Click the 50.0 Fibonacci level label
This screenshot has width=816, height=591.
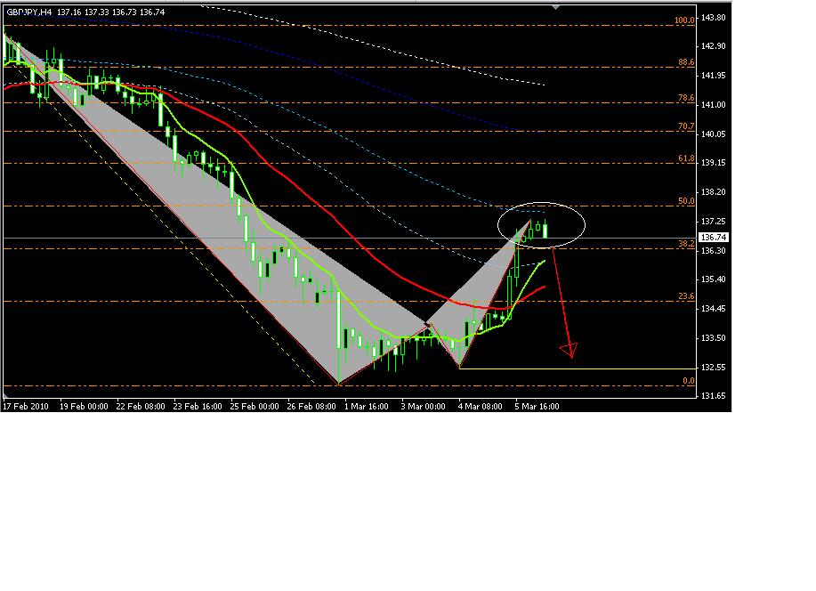(685, 201)
